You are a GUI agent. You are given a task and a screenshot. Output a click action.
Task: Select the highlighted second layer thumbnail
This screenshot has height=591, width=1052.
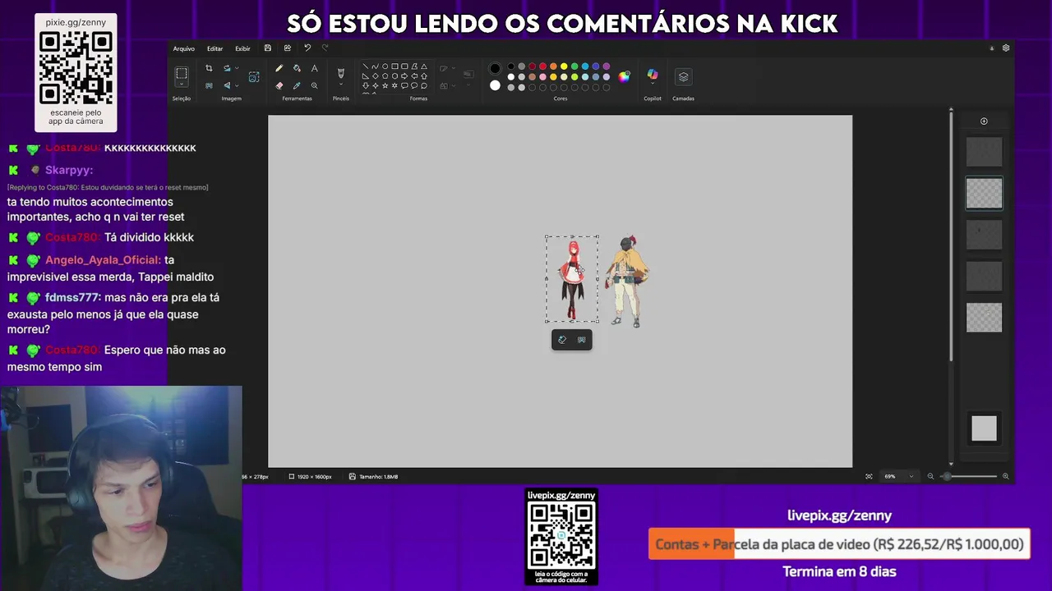coord(984,194)
